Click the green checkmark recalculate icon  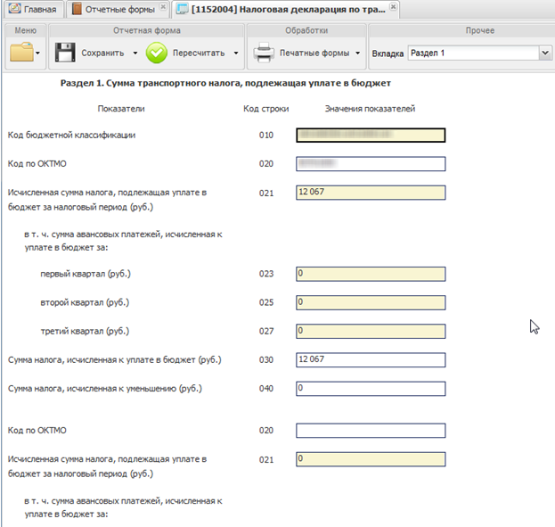157,53
